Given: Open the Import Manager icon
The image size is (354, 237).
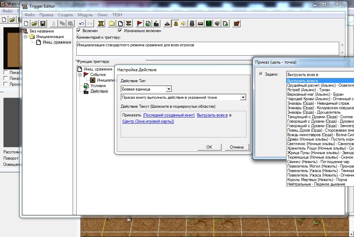Looking at the screenshot, I should [x=225, y=23].
